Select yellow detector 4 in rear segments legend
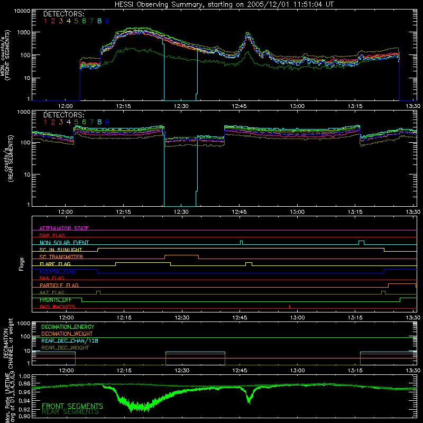Screen dimensions: 423x423 point(69,122)
